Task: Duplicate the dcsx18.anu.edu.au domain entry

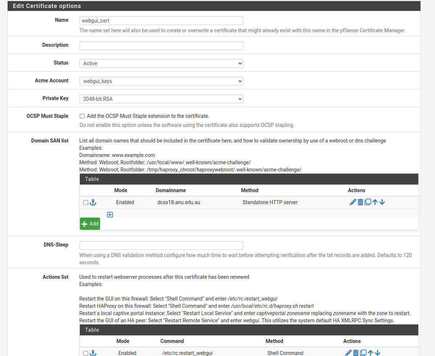Action: pyautogui.click(x=368, y=202)
